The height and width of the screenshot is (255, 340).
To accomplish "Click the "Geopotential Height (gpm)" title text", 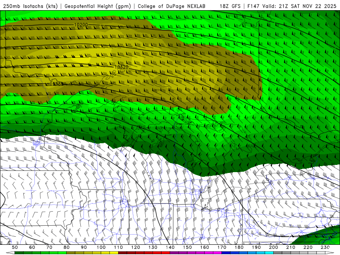I will point(98,6).
